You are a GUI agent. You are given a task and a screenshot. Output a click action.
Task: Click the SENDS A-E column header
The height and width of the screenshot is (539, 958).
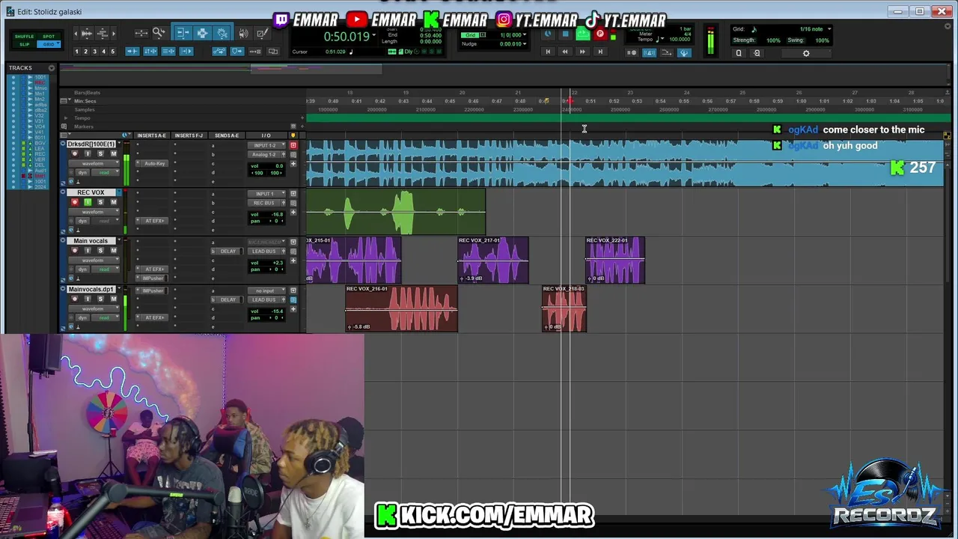[x=227, y=135]
